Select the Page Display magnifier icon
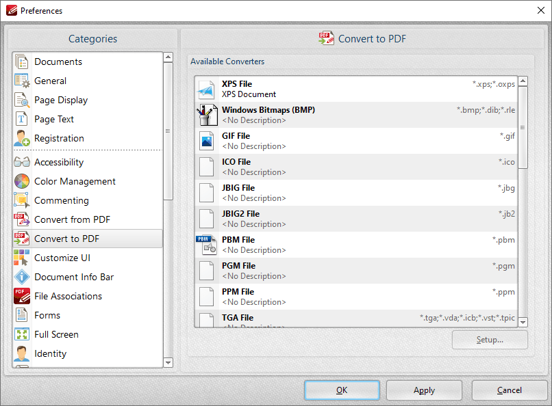The width and height of the screenshot is (552, 406). pyautogui.click(x=22, y=100)
